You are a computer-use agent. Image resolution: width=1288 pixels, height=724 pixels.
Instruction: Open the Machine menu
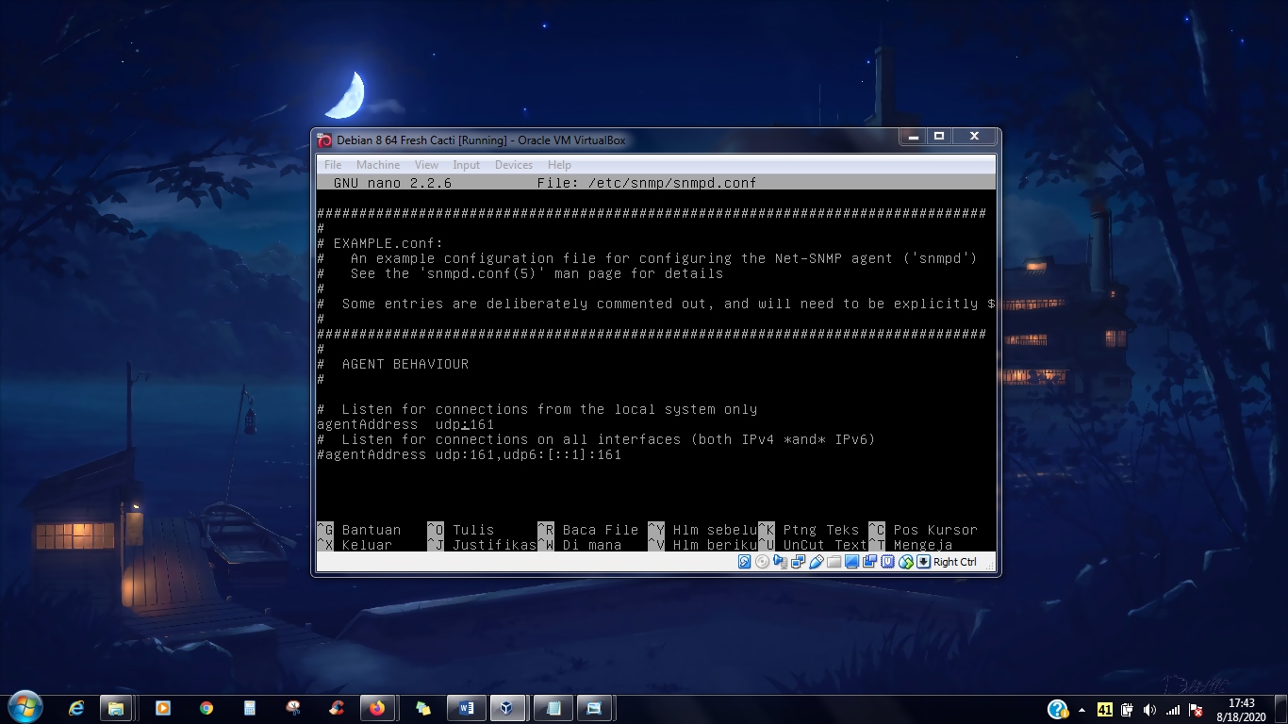pos(378,165)
